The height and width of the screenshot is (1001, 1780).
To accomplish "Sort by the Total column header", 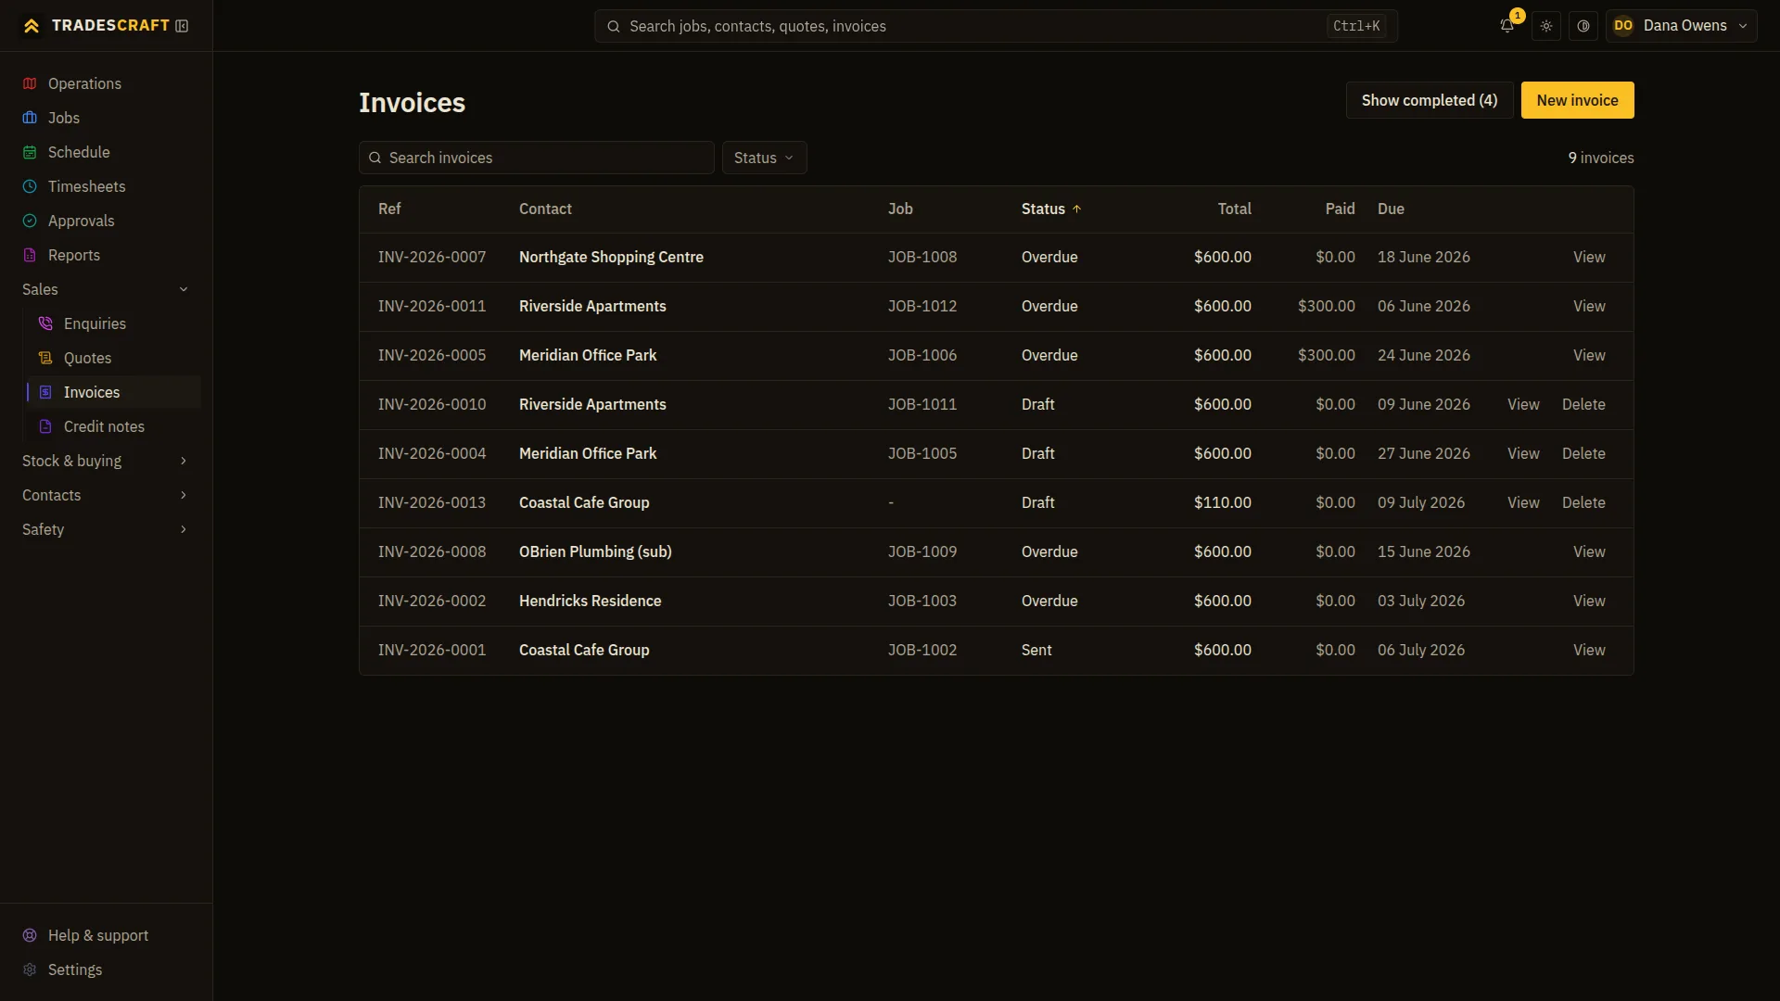I will click(1234, 209).
